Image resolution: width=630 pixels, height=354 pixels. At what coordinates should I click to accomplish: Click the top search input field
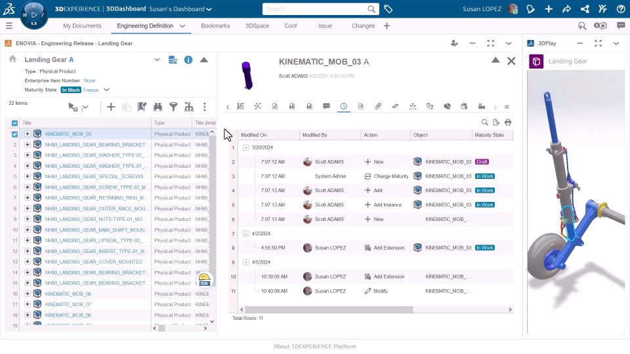316,9
